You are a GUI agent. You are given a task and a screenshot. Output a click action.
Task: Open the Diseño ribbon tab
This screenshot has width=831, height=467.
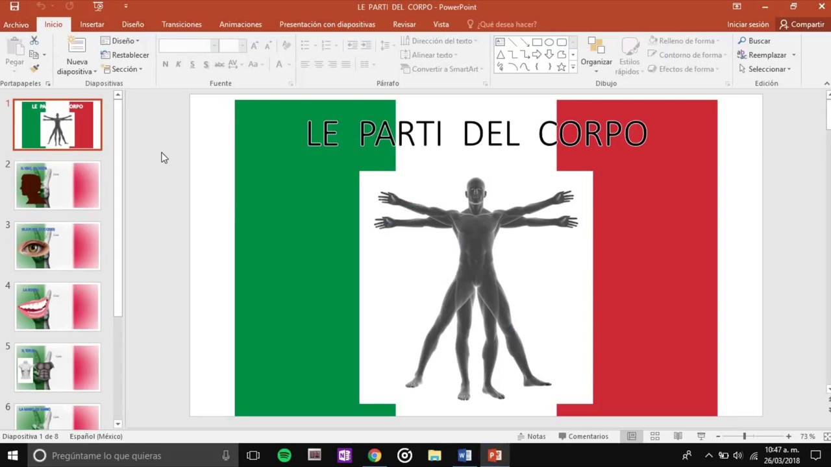click(133, 25)
